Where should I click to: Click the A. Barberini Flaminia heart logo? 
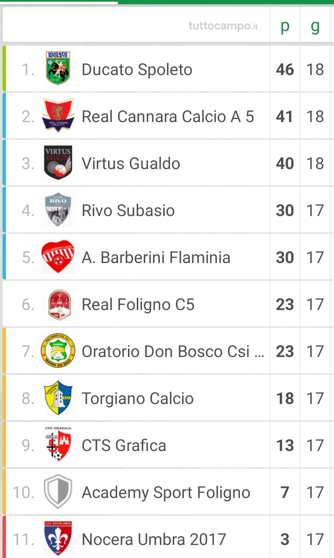[x=58, y=256]
